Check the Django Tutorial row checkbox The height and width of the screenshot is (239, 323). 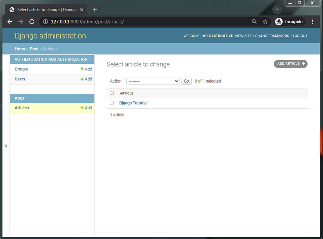tap(112, 103)
